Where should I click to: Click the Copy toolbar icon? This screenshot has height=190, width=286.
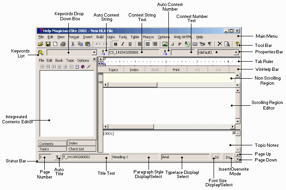tap(80, 44)
